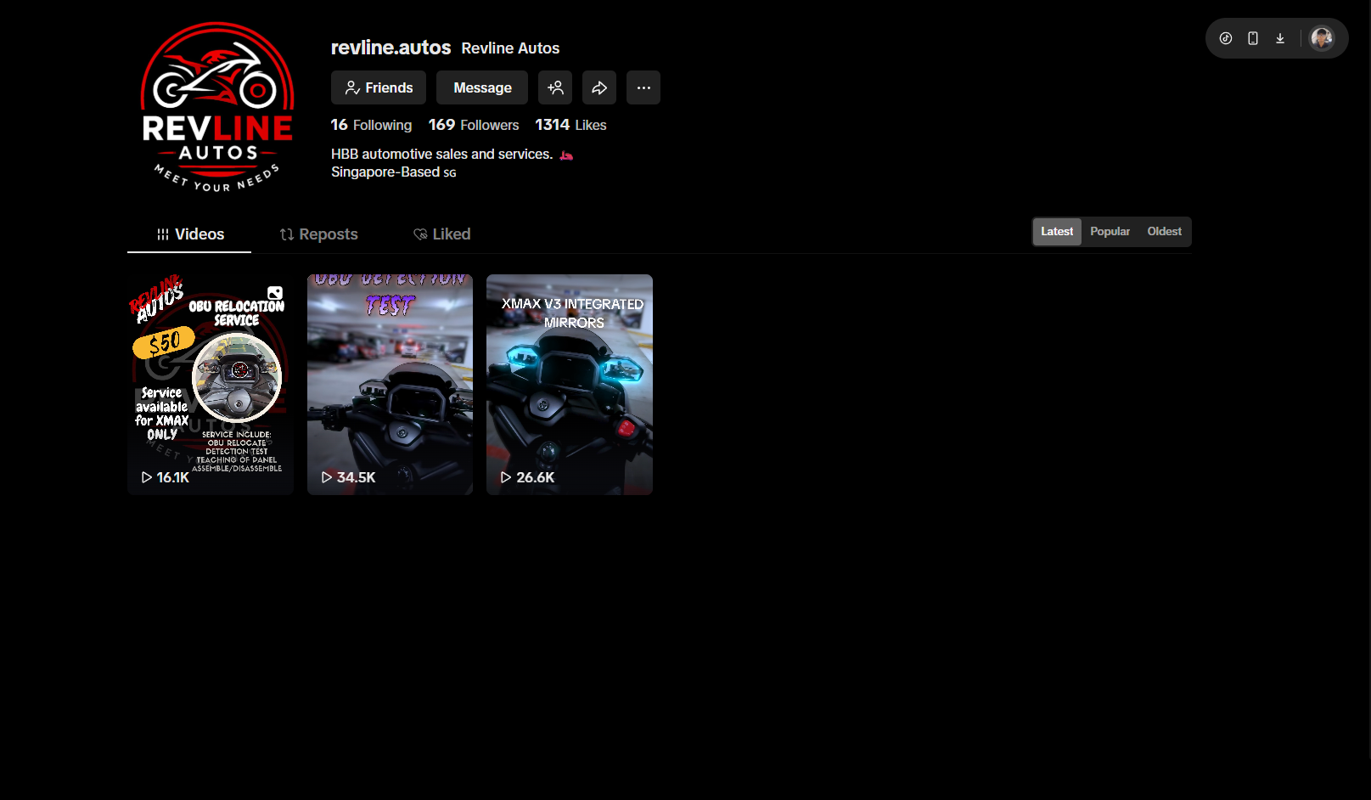Switch to the Reposts tab
Image resolution: width=1371 pixels, height=800 pixels.
pyautogui.click(x=319, y=234)
